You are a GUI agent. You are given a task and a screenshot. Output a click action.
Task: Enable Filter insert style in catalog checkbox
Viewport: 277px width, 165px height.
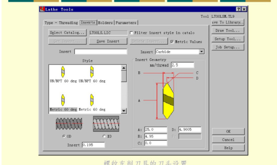click(x=132, y=33)
